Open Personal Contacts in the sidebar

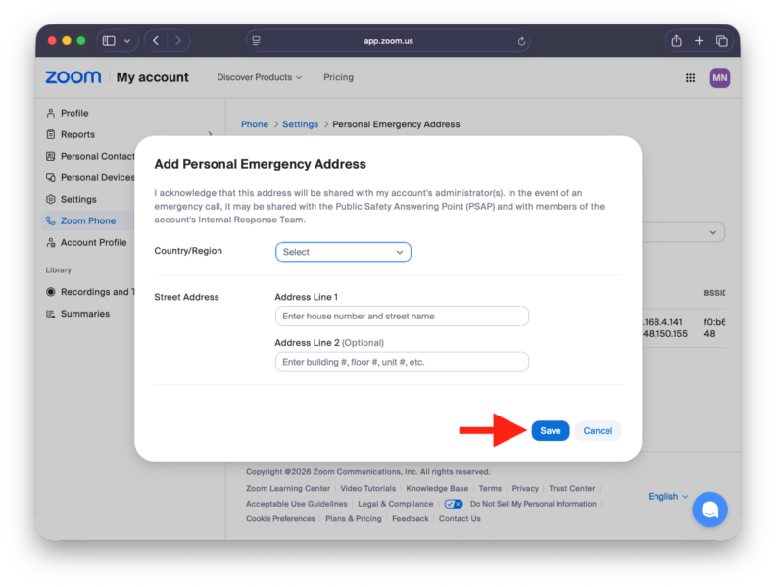click(97, 157)
